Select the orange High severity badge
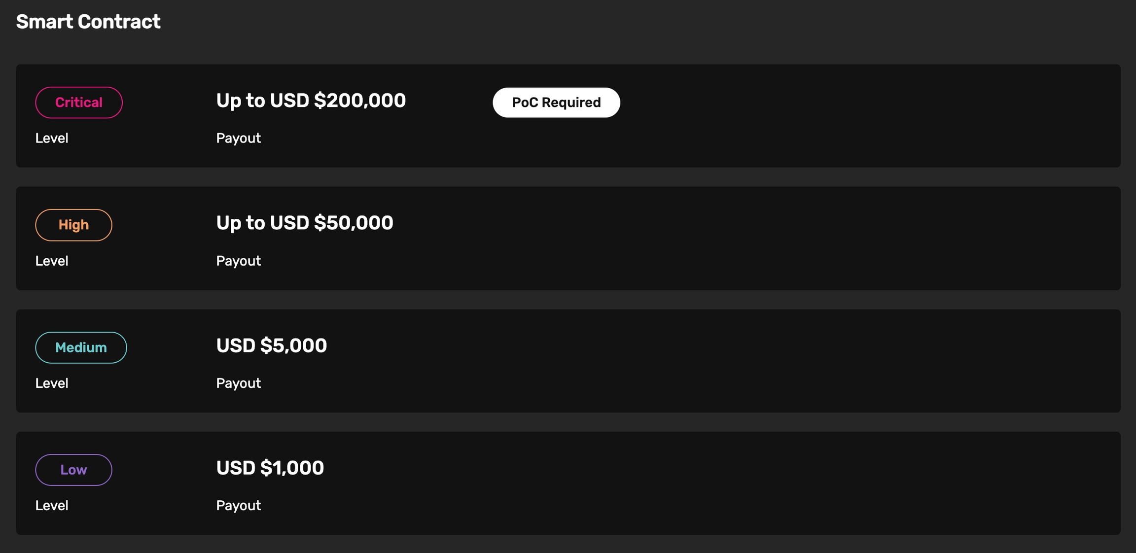Image resolution: width=1136 pixels, height=553 pixels. [x=73, y=225]
